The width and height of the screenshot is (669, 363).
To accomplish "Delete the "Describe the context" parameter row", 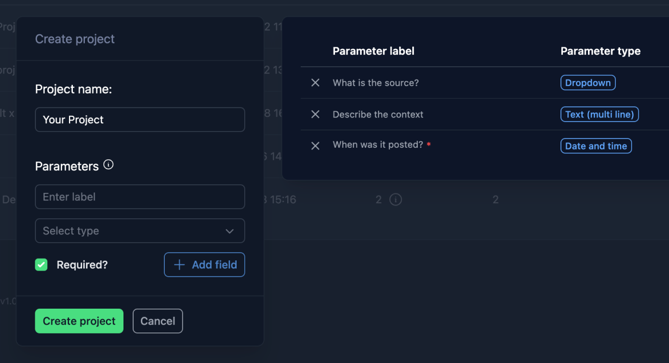I will pyautogui.click(x=315, y=114).
